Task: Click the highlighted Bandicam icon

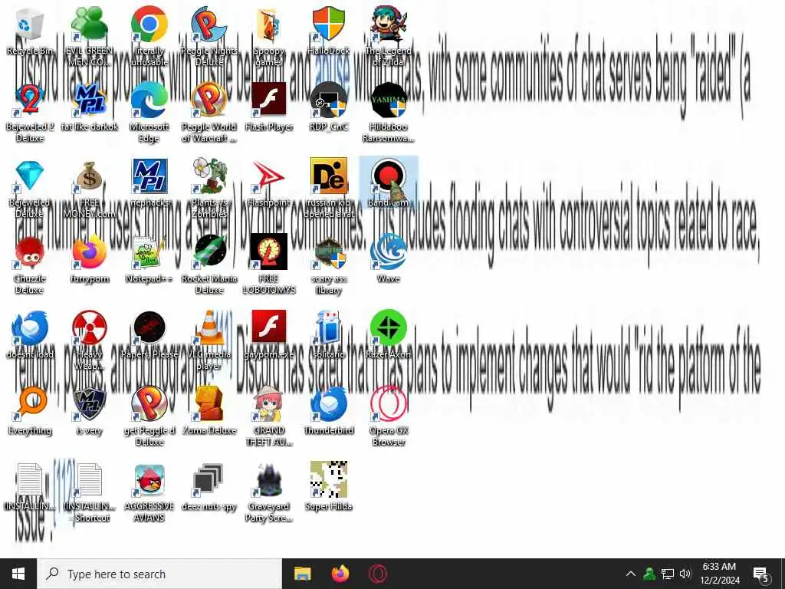Action: [x=389, y=176]
